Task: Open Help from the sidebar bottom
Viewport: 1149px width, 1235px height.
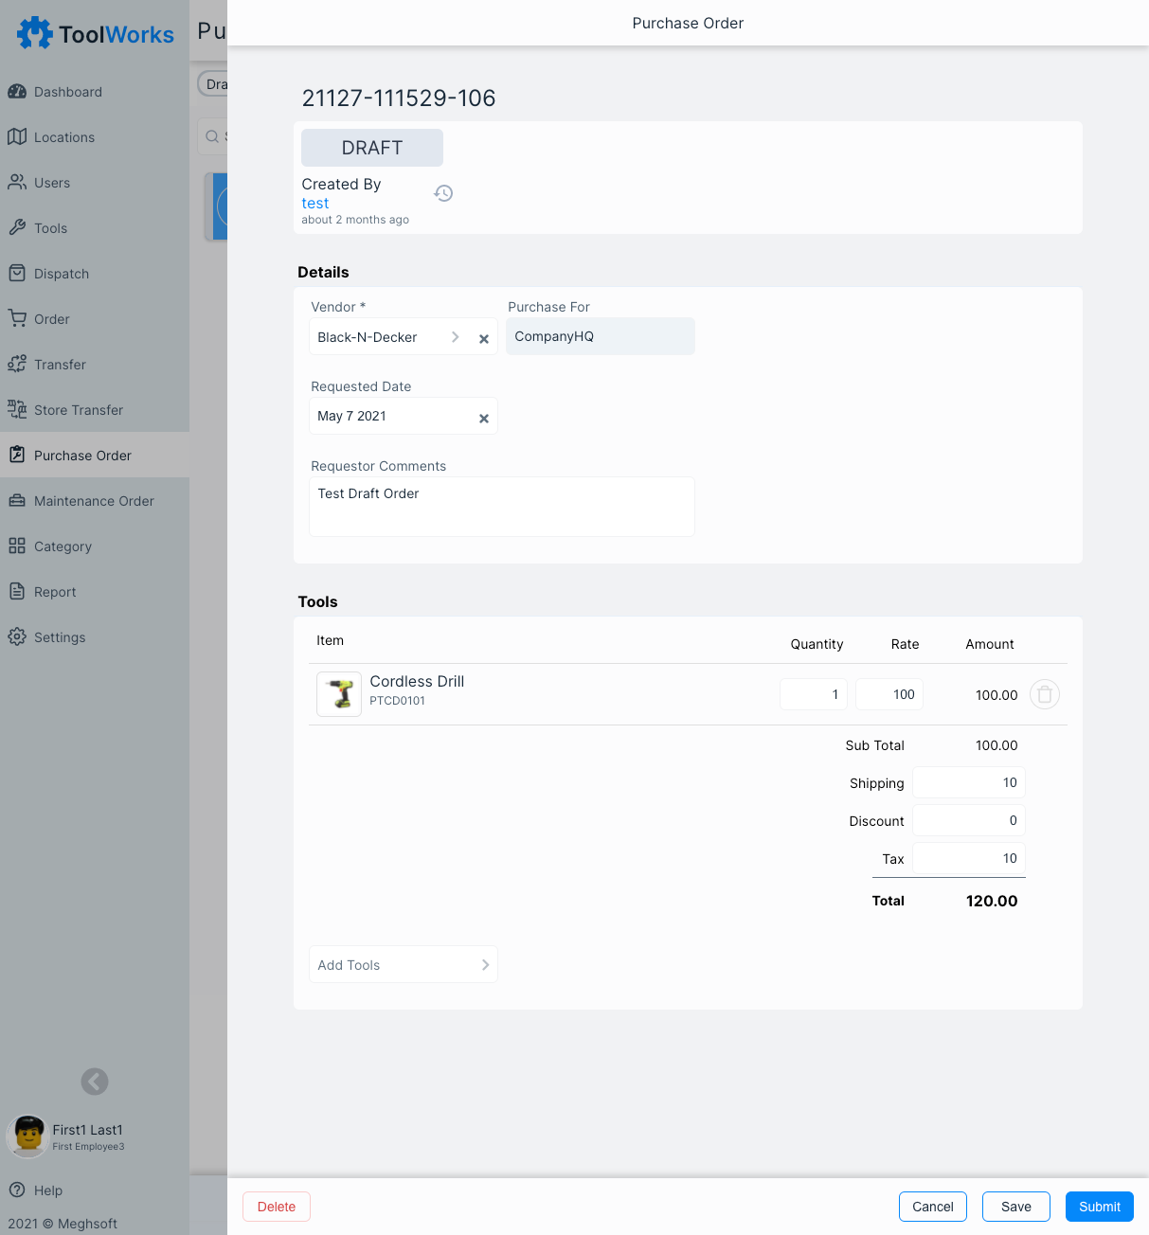Action: coord(47,1190)
